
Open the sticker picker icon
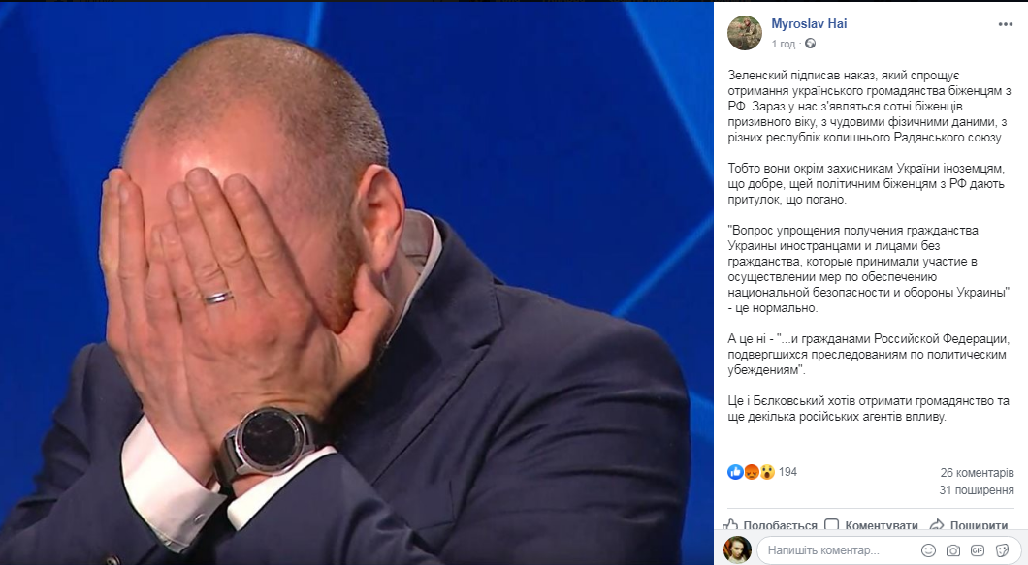1002,549
